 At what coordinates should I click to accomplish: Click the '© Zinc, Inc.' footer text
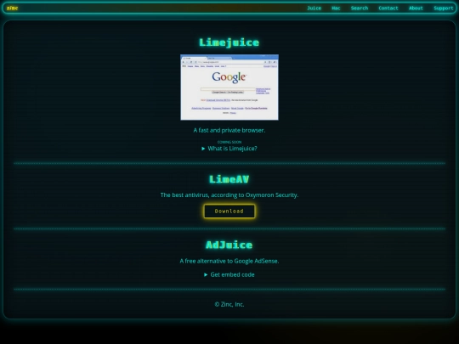click(229, 305)
